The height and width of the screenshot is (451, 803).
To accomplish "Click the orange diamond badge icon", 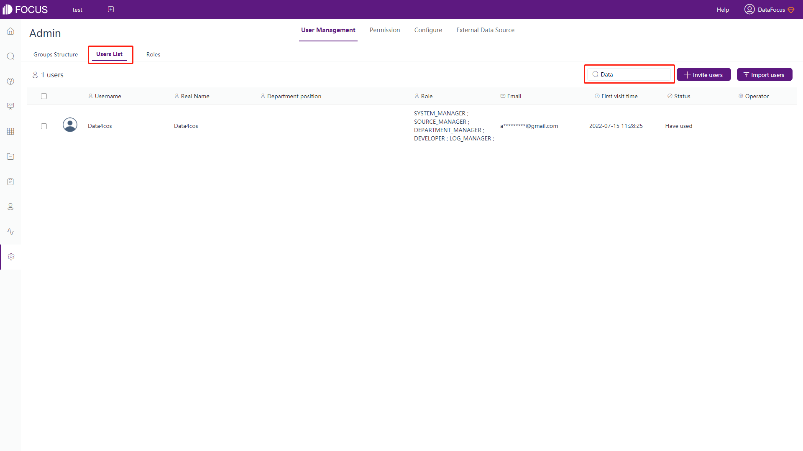I will (x=791, y=10).
